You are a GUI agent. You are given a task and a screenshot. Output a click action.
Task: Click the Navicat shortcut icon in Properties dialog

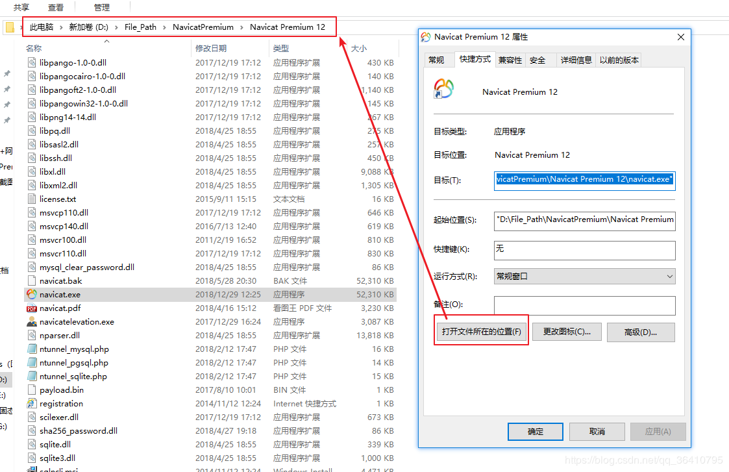coord(443,88)
